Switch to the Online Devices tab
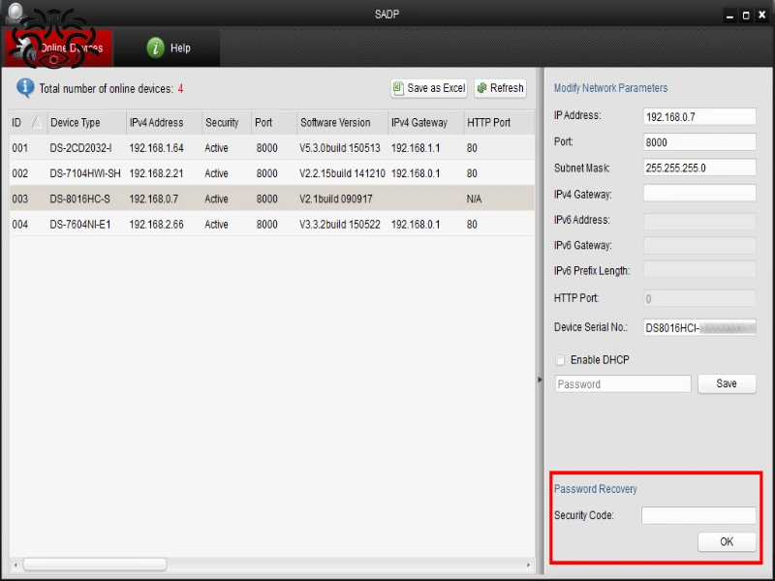 coord(59,47)
